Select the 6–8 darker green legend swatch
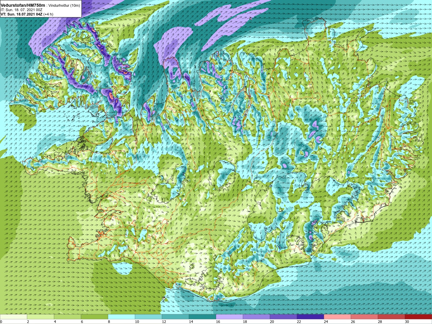The image size is (432, 324). (x=94, y=317)
